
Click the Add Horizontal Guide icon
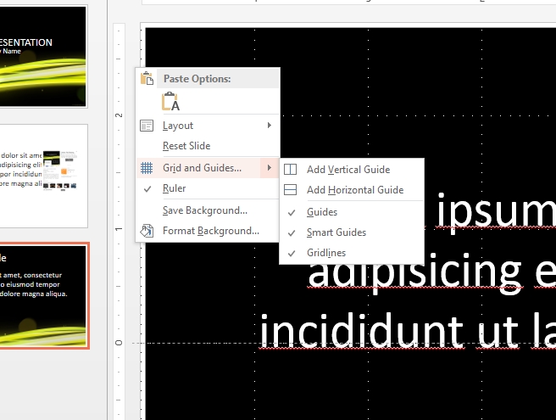click(x=291, y=190)
